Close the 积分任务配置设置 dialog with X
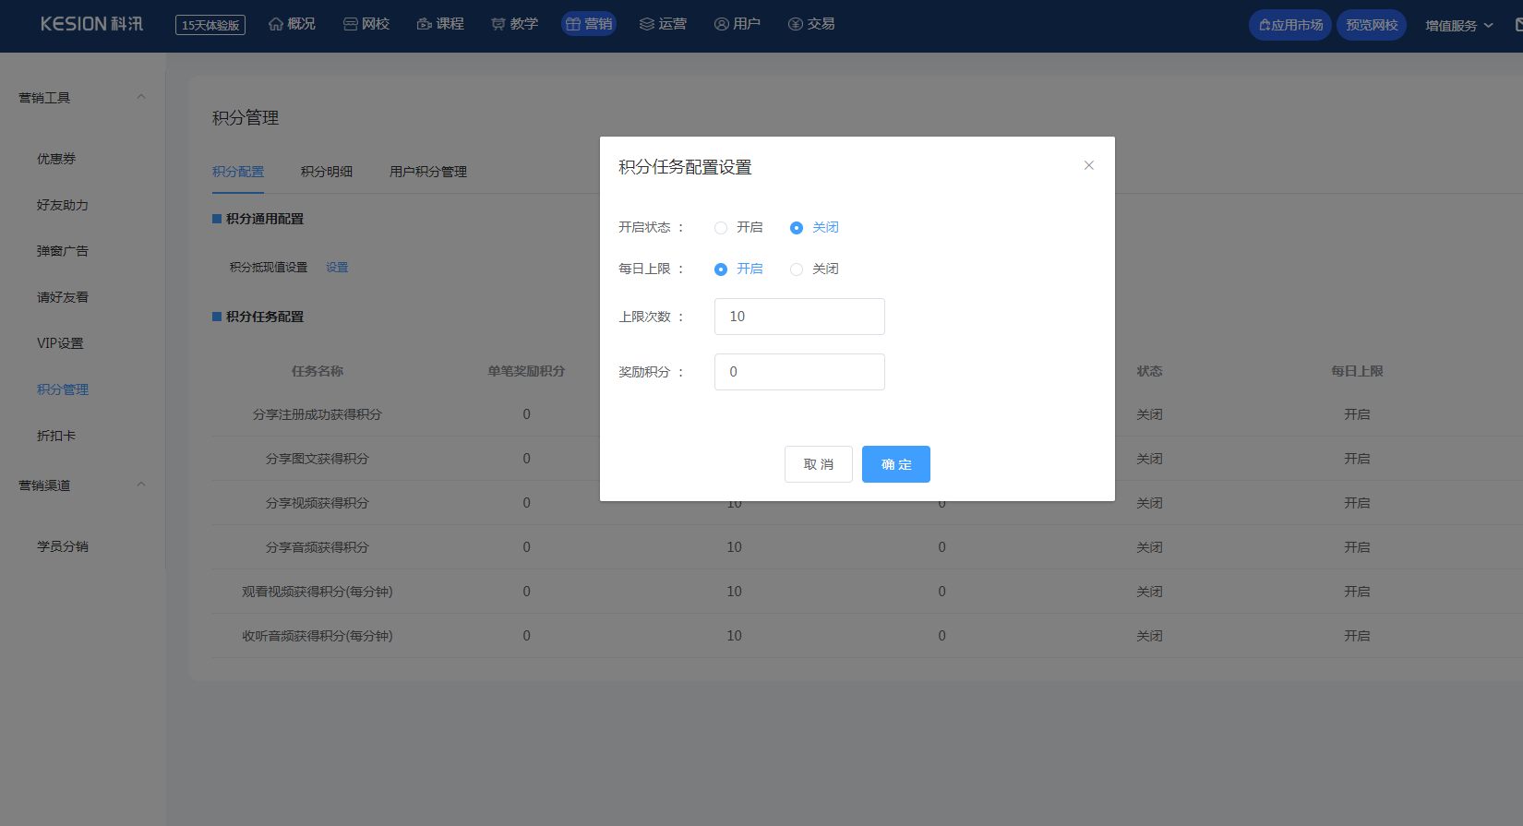The height and width of the screenshot is (826, 1523). pyautogui.click(x=1089, y=165)
